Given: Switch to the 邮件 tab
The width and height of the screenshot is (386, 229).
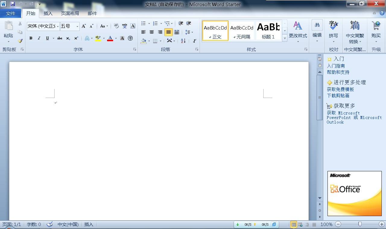Looking at the screenshot, I should click(x=92, y=13).
